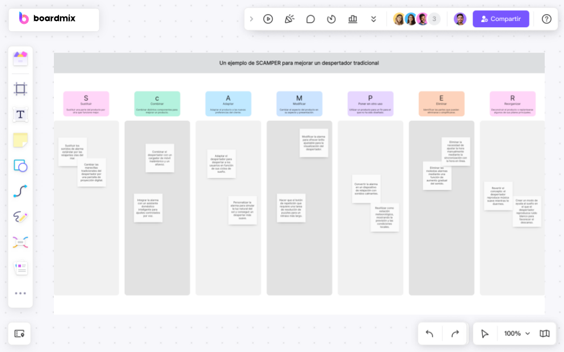Select the 'Sustituir los sonidos de alarma' note
Image resolution: width=564 pixels, height=352 pixels.
click(x=72, y=152)
